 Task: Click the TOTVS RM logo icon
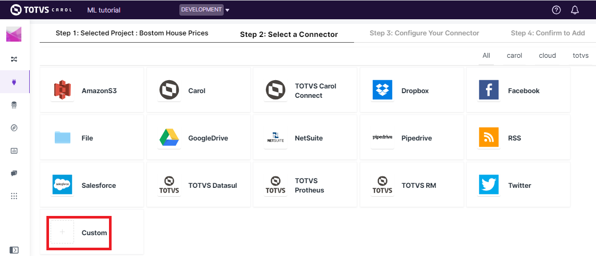(x=382, y=185)
